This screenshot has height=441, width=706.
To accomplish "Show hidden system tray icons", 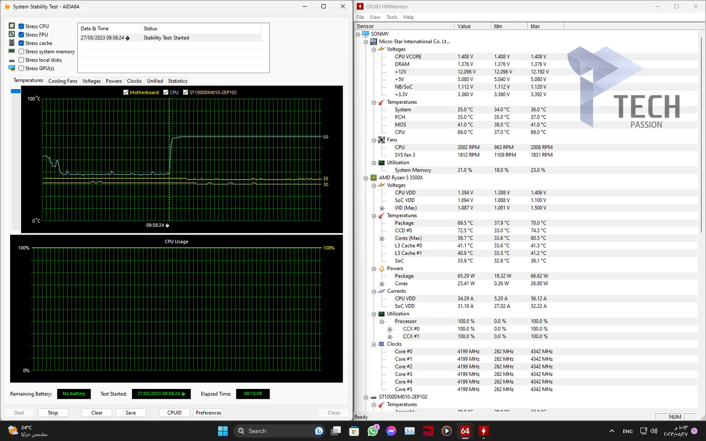I will point(612,431).
